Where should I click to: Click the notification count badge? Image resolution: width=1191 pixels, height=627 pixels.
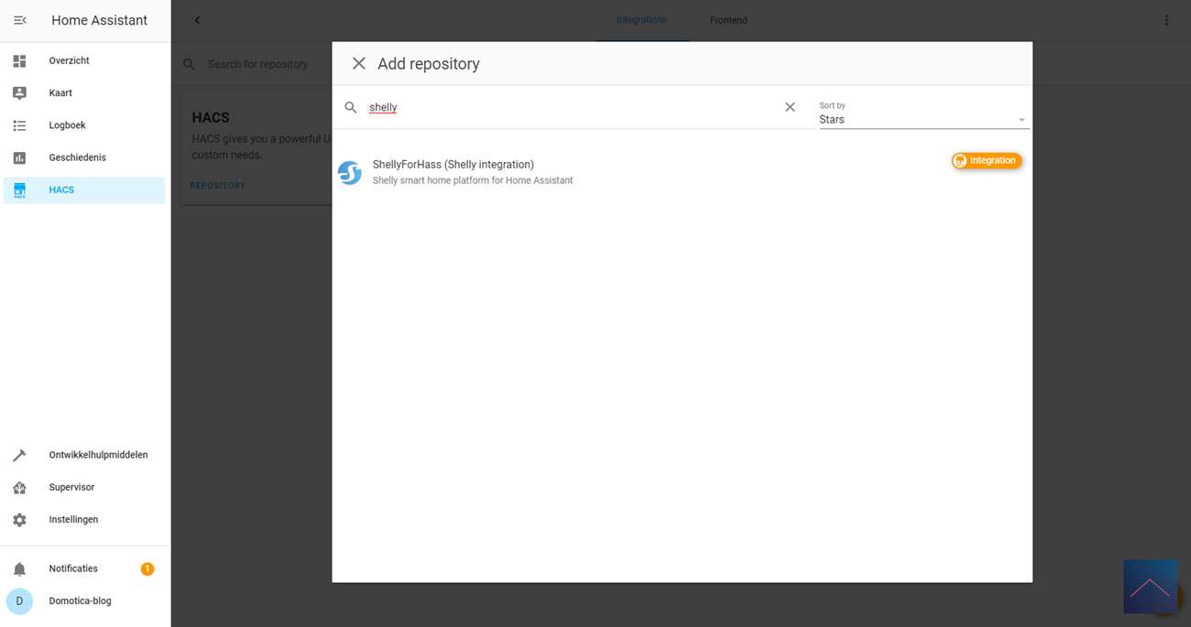[x=147, y=568]
